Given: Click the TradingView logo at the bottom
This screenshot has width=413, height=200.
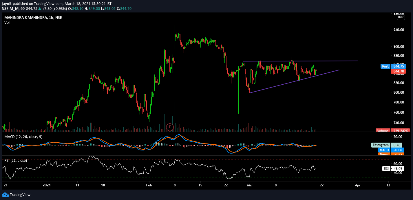Looking at the screenshot, I should pos(16,195).
